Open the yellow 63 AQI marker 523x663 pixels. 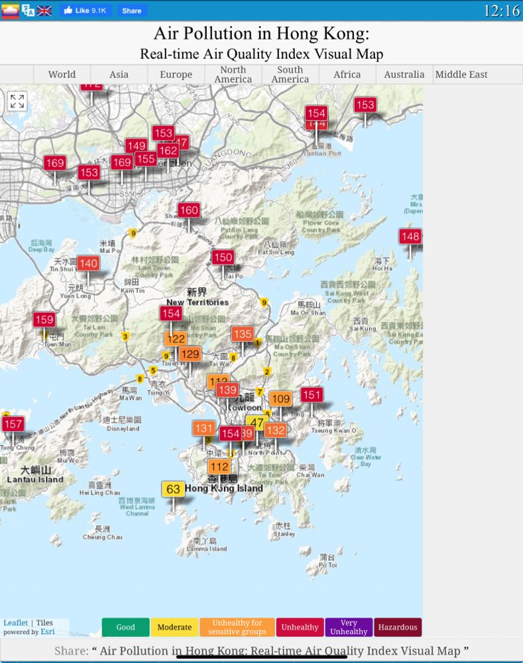pos(174,489)
